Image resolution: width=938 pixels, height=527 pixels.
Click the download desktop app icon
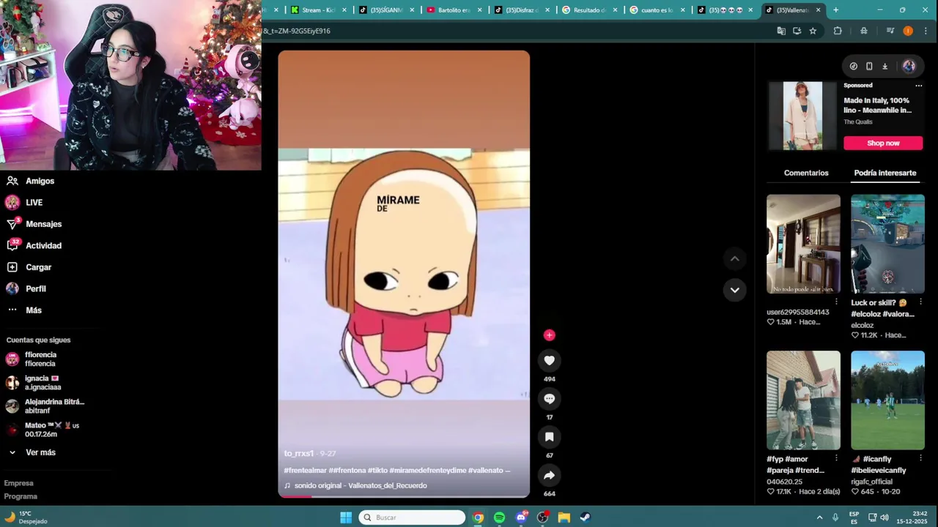(885, 66)
